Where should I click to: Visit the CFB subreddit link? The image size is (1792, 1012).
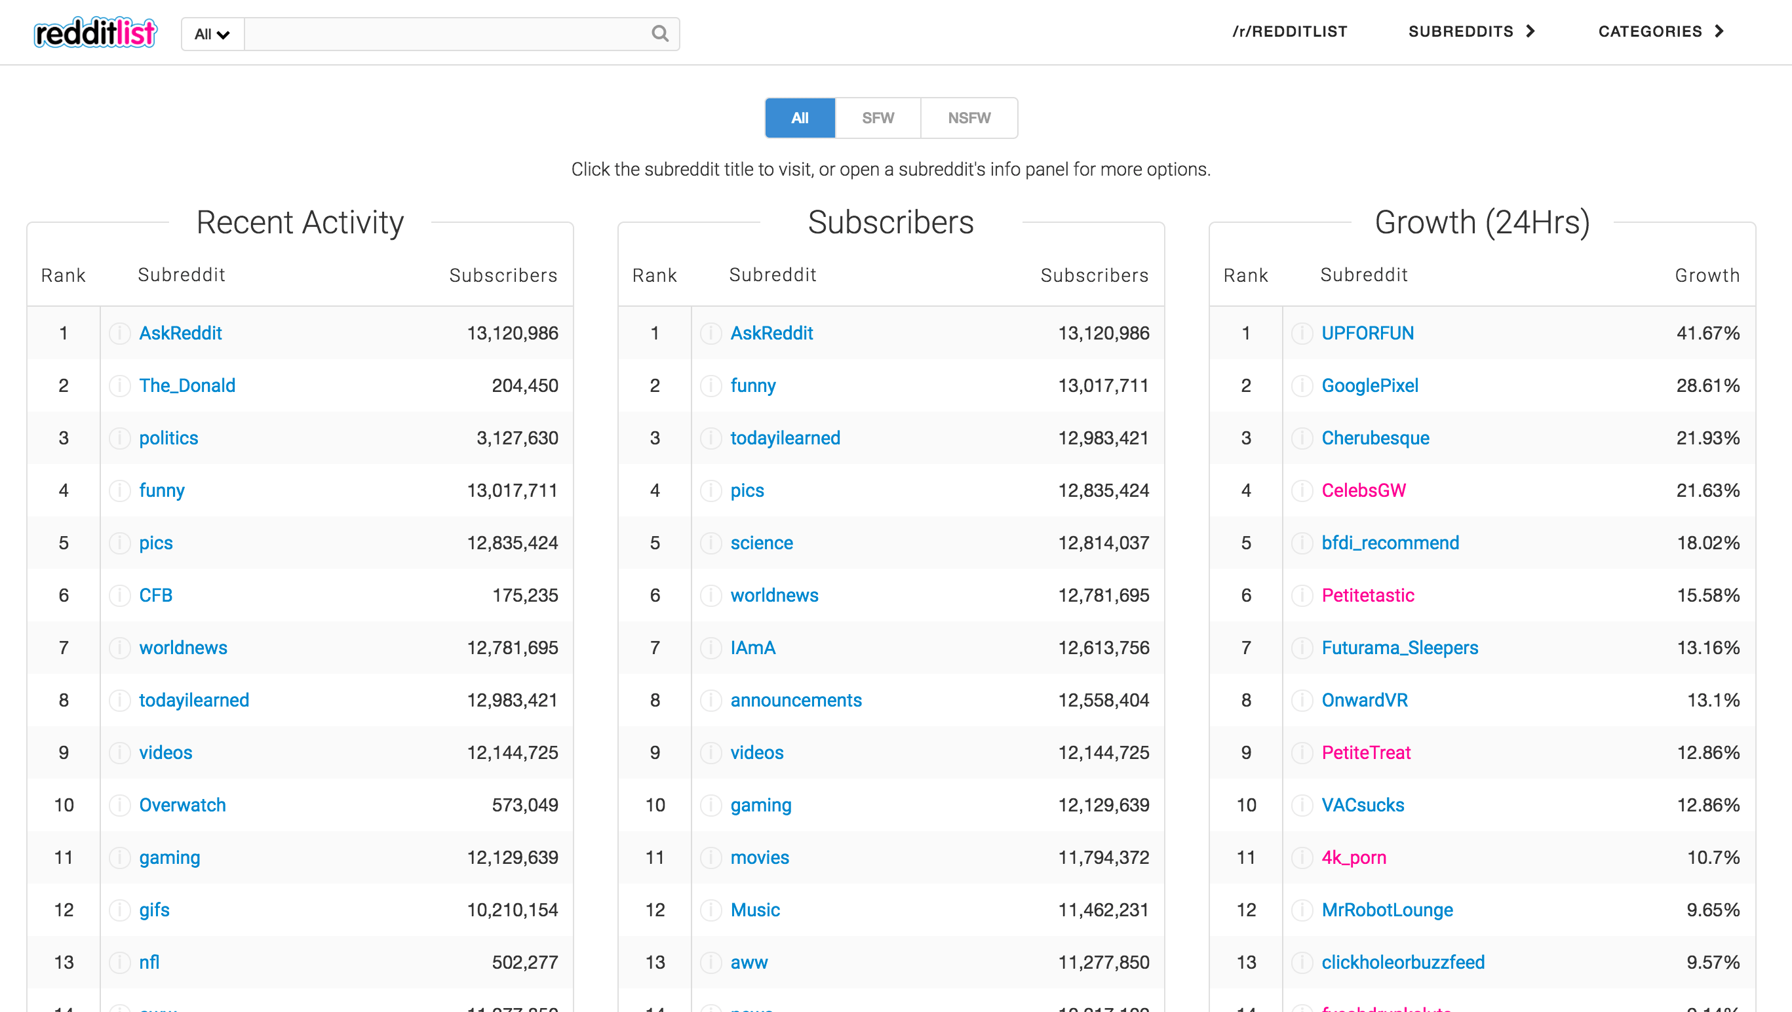click(x=154, y=594)
